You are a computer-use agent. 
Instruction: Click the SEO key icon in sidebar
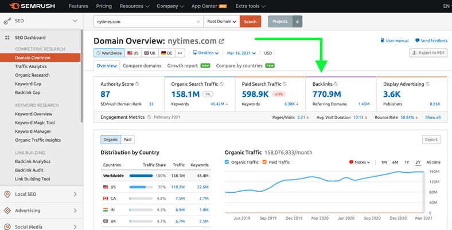(7, 21)
